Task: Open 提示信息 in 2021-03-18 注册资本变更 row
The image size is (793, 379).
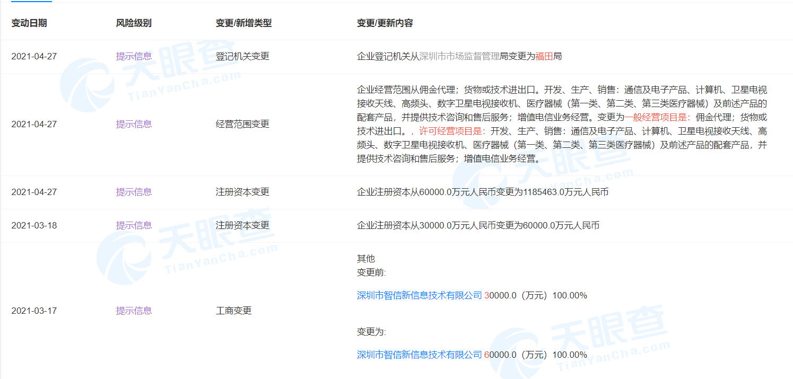Action: (134, 225)
